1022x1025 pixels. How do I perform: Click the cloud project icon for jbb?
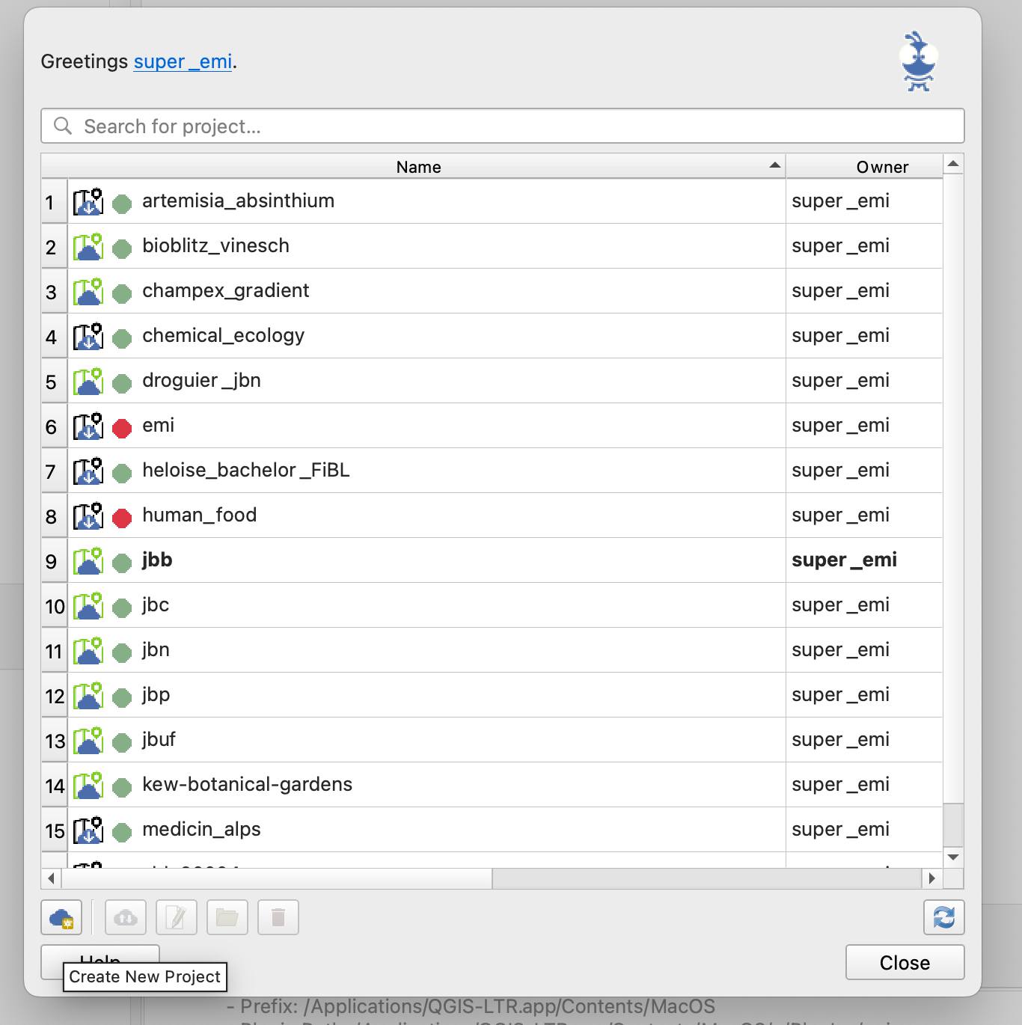tap(88, 561)
